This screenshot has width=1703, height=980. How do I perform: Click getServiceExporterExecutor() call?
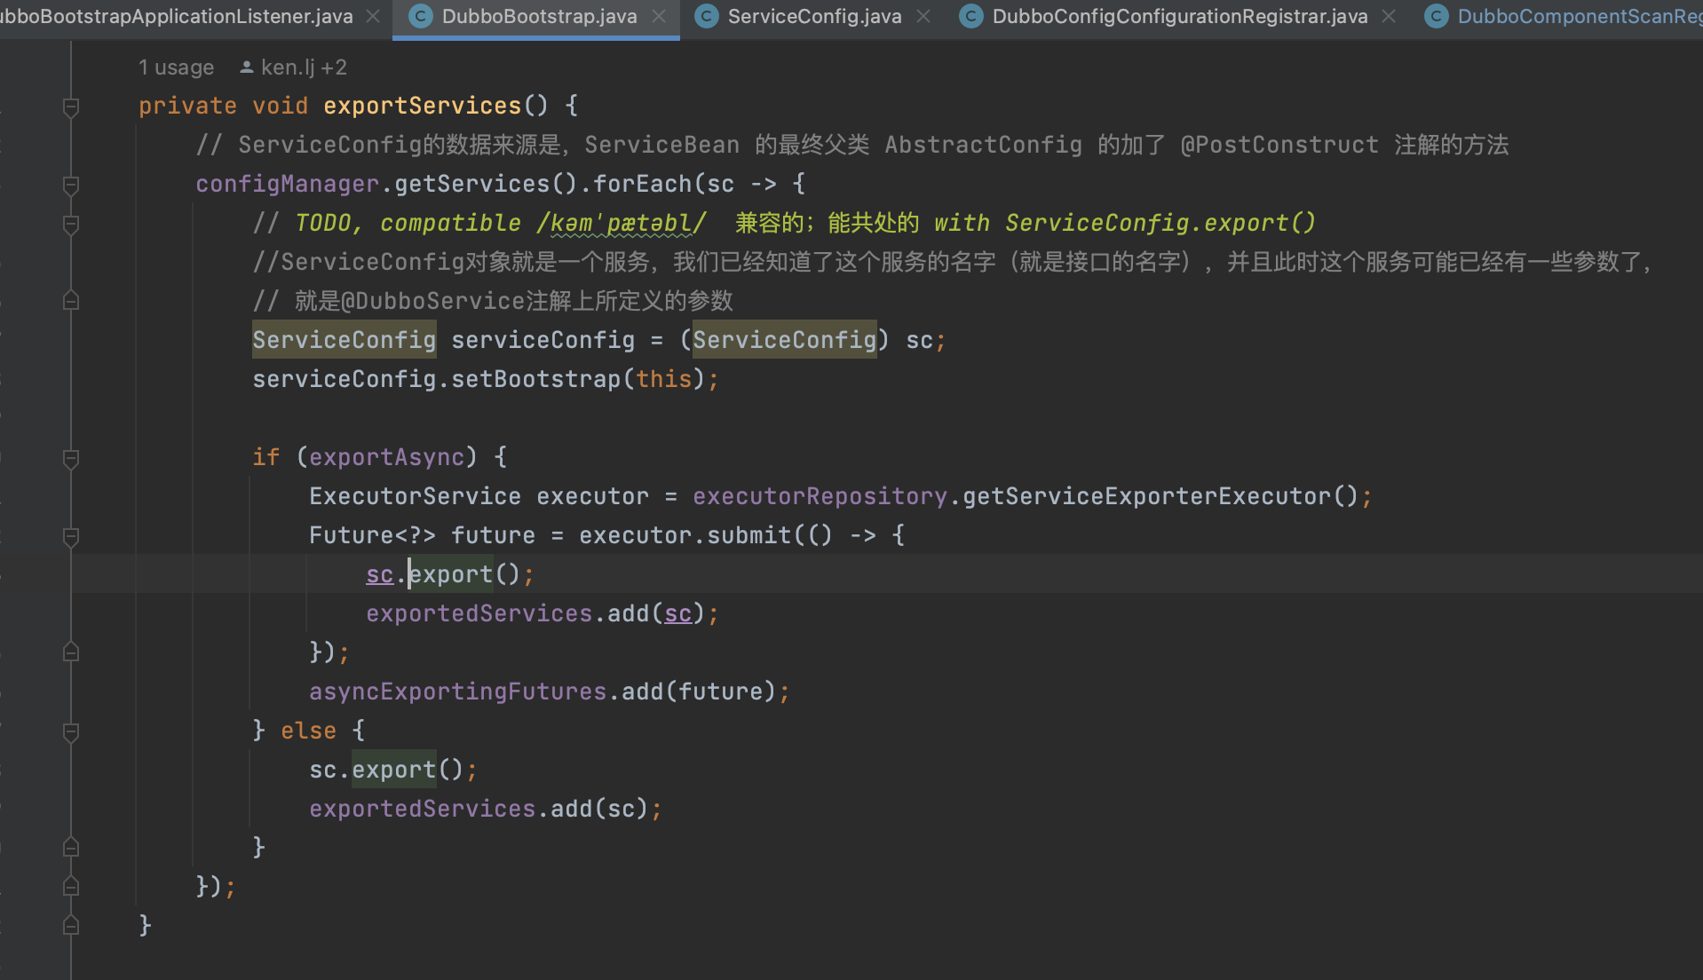point(1160,497)
